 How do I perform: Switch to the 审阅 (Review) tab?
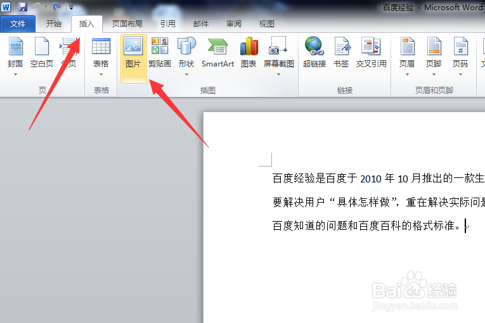234,24
